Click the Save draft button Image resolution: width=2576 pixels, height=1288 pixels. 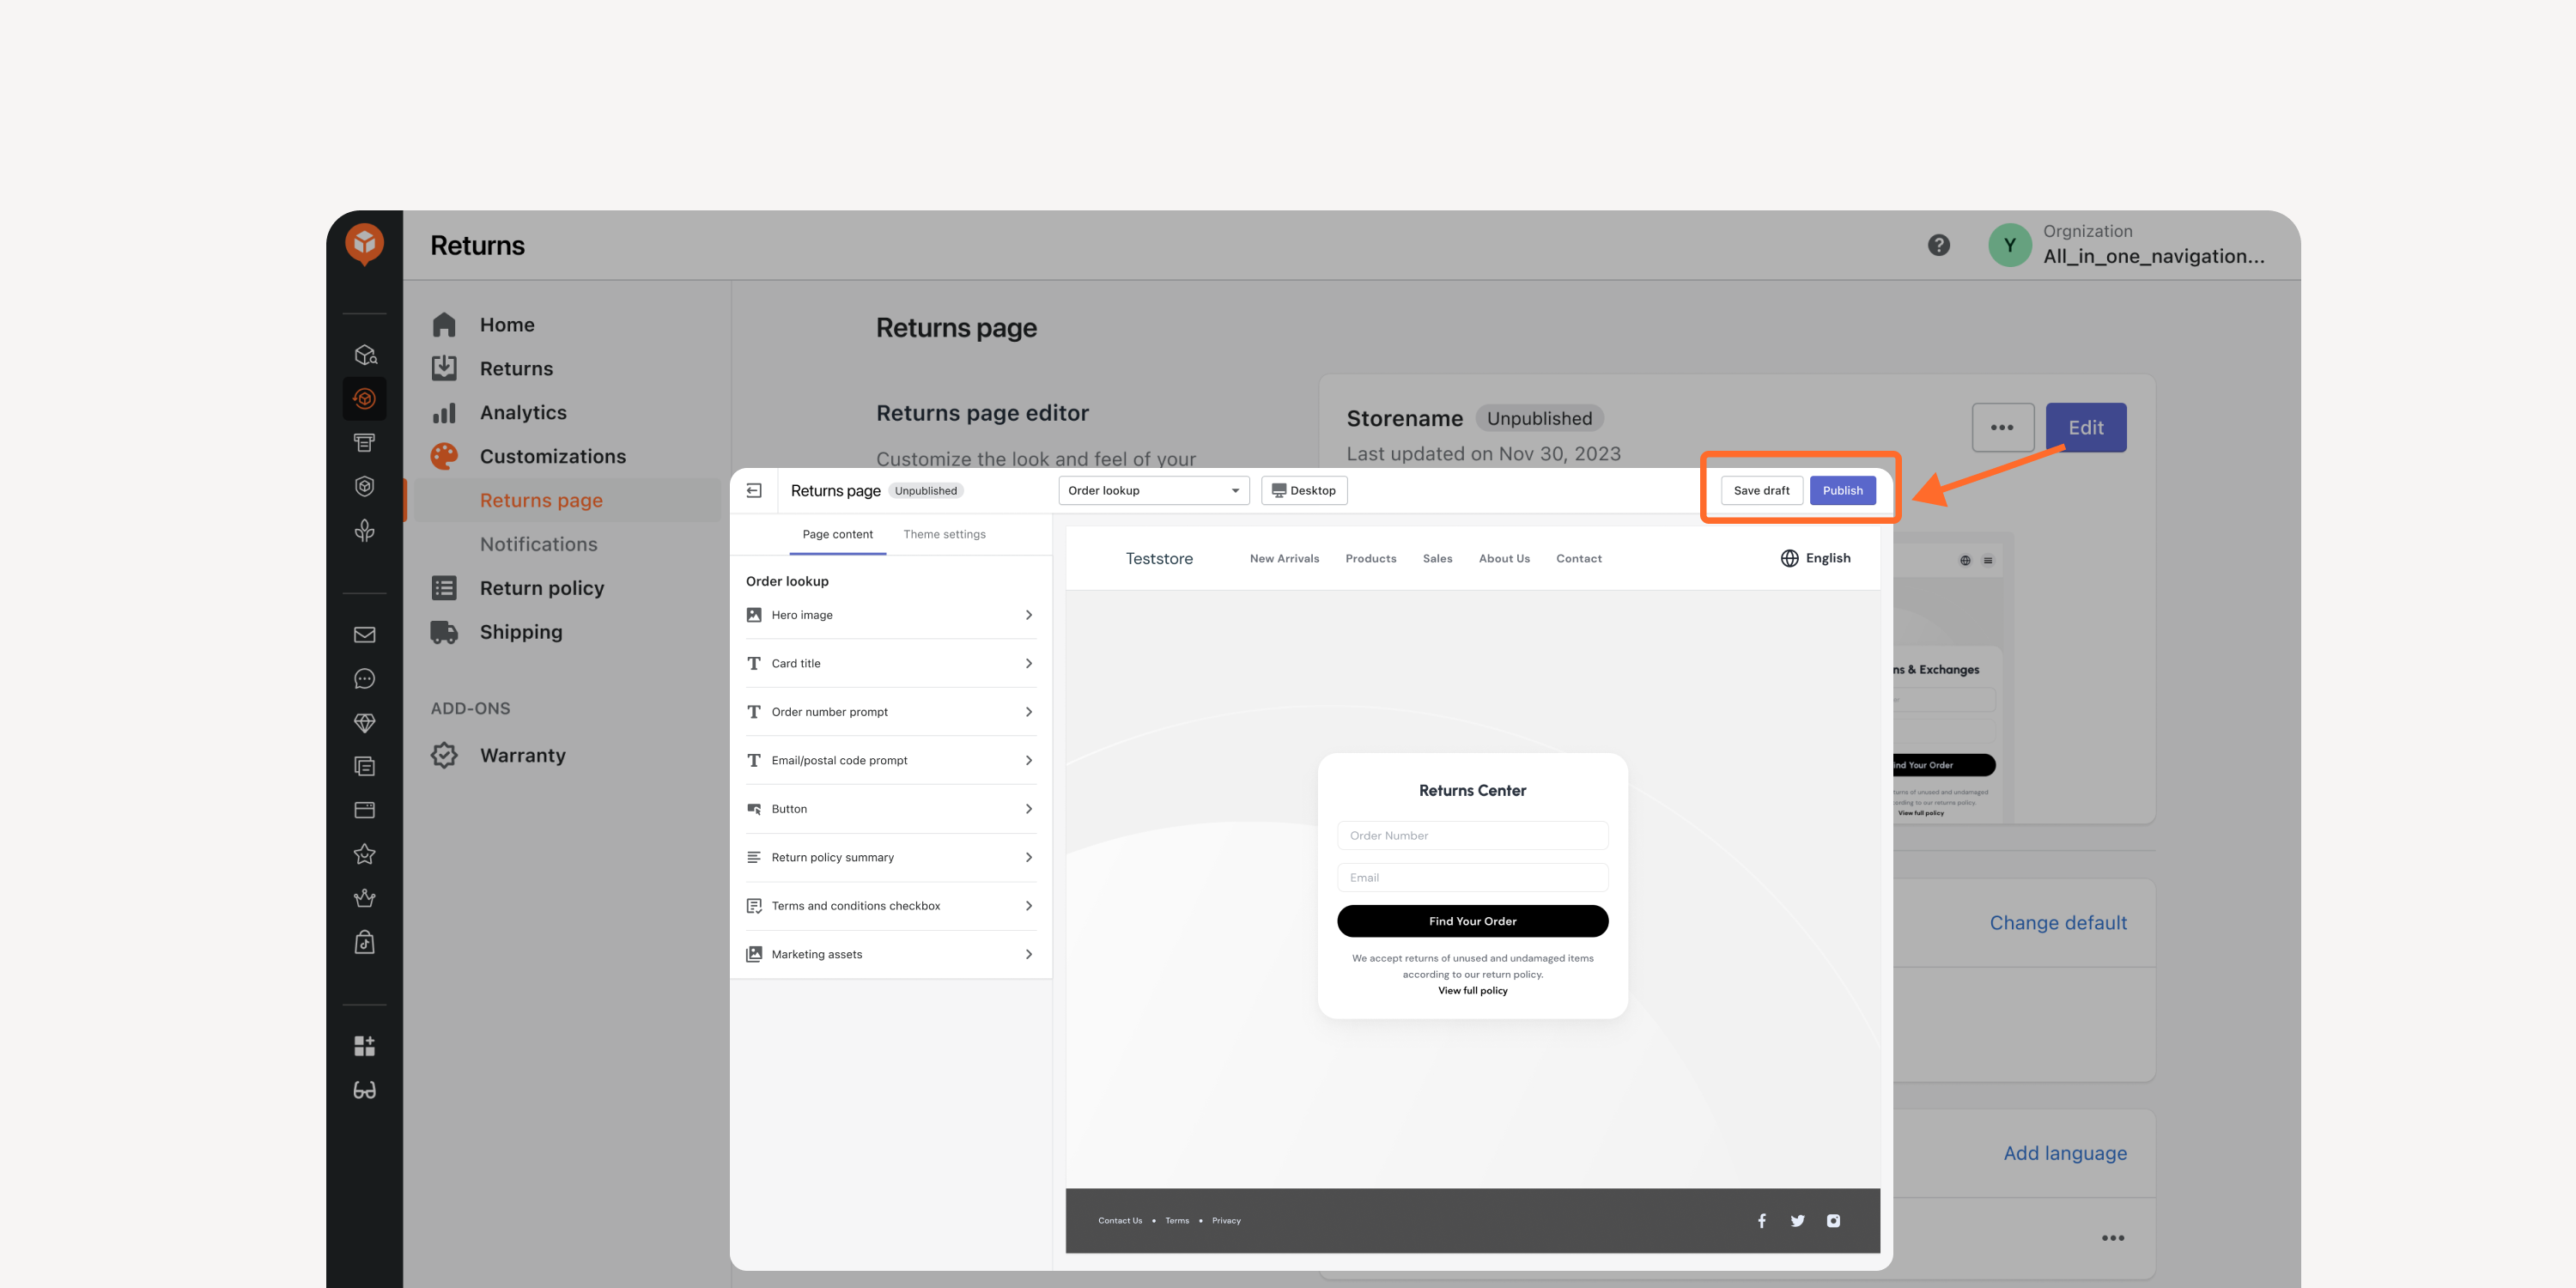1761,491
